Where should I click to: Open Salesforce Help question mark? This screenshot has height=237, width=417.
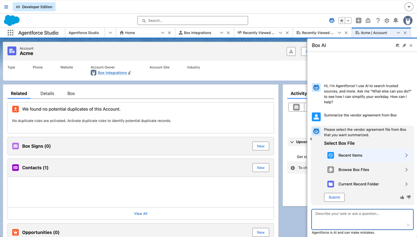(377, 20)
